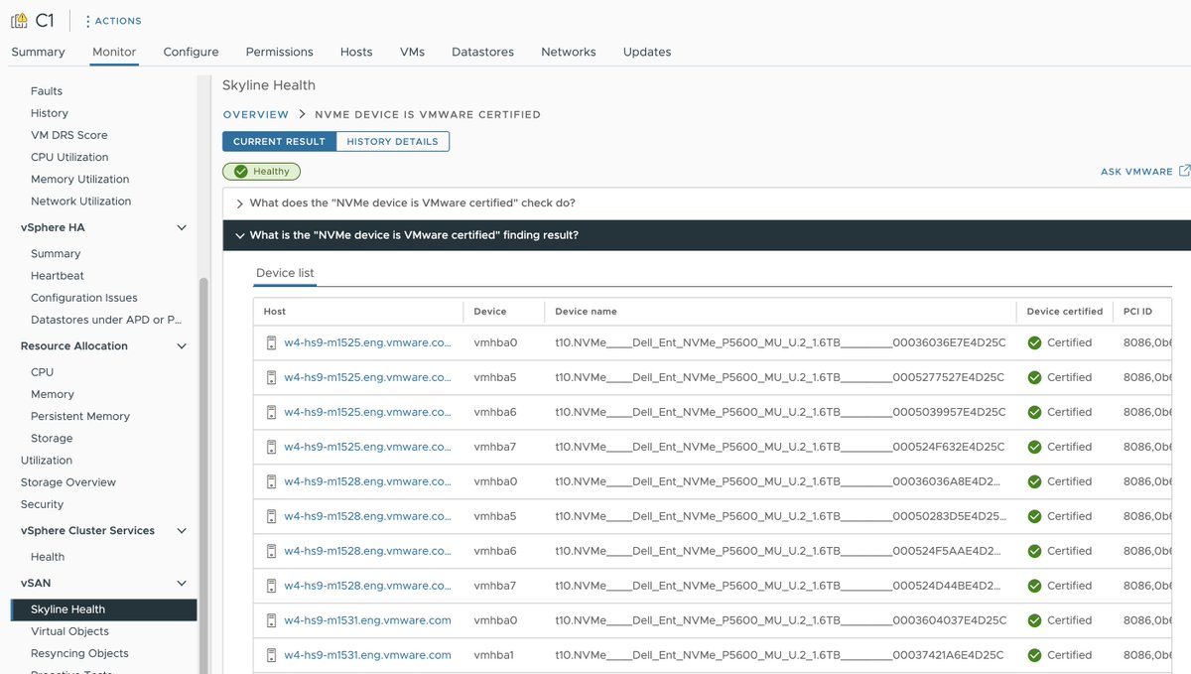
Task: Open host link for vmhba0 on m1531
Action: pyautogui.click(x=367, y=620)
